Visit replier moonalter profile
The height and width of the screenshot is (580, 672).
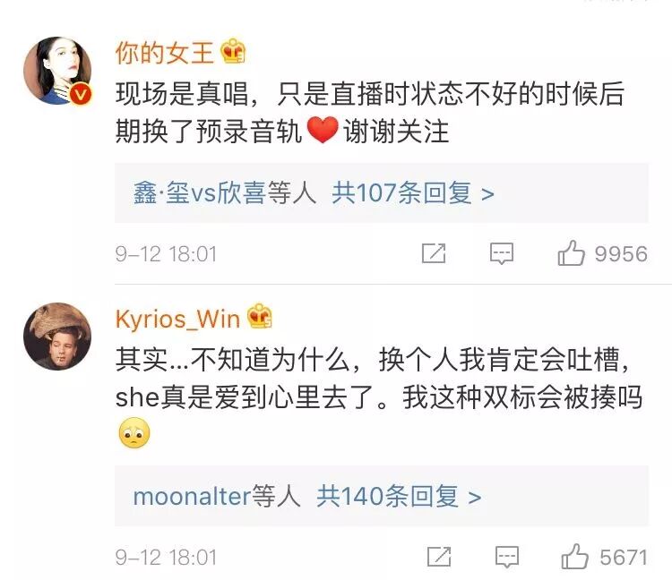(x=192, y=497)
